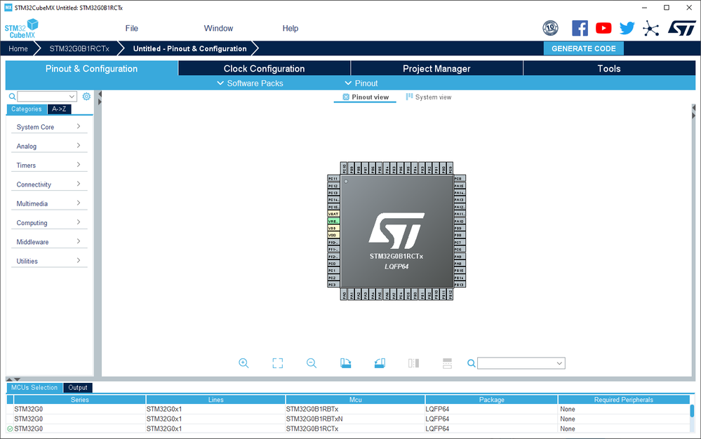Select the STM32G0B1RBTx row in MCU table

pyautogui.click(x=348, y=409)
